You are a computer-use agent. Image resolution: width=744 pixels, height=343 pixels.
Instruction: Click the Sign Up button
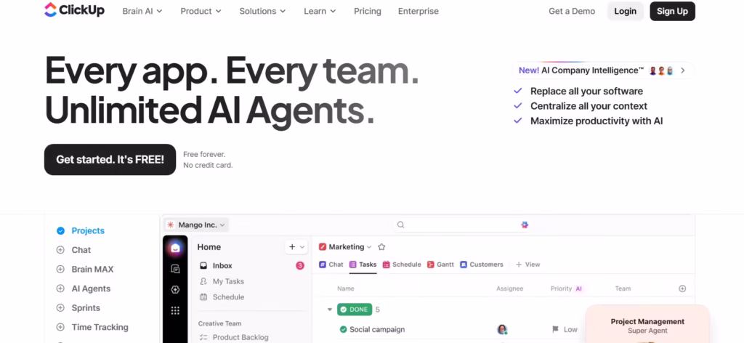tap(671, 12)
